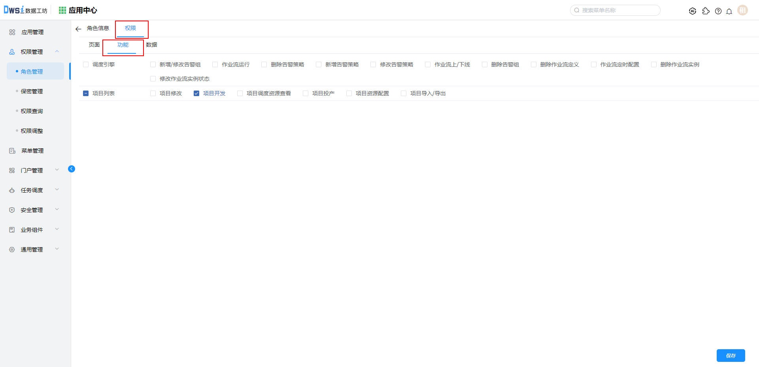Click the AI assistant icon in header

[x=692, y=11]
